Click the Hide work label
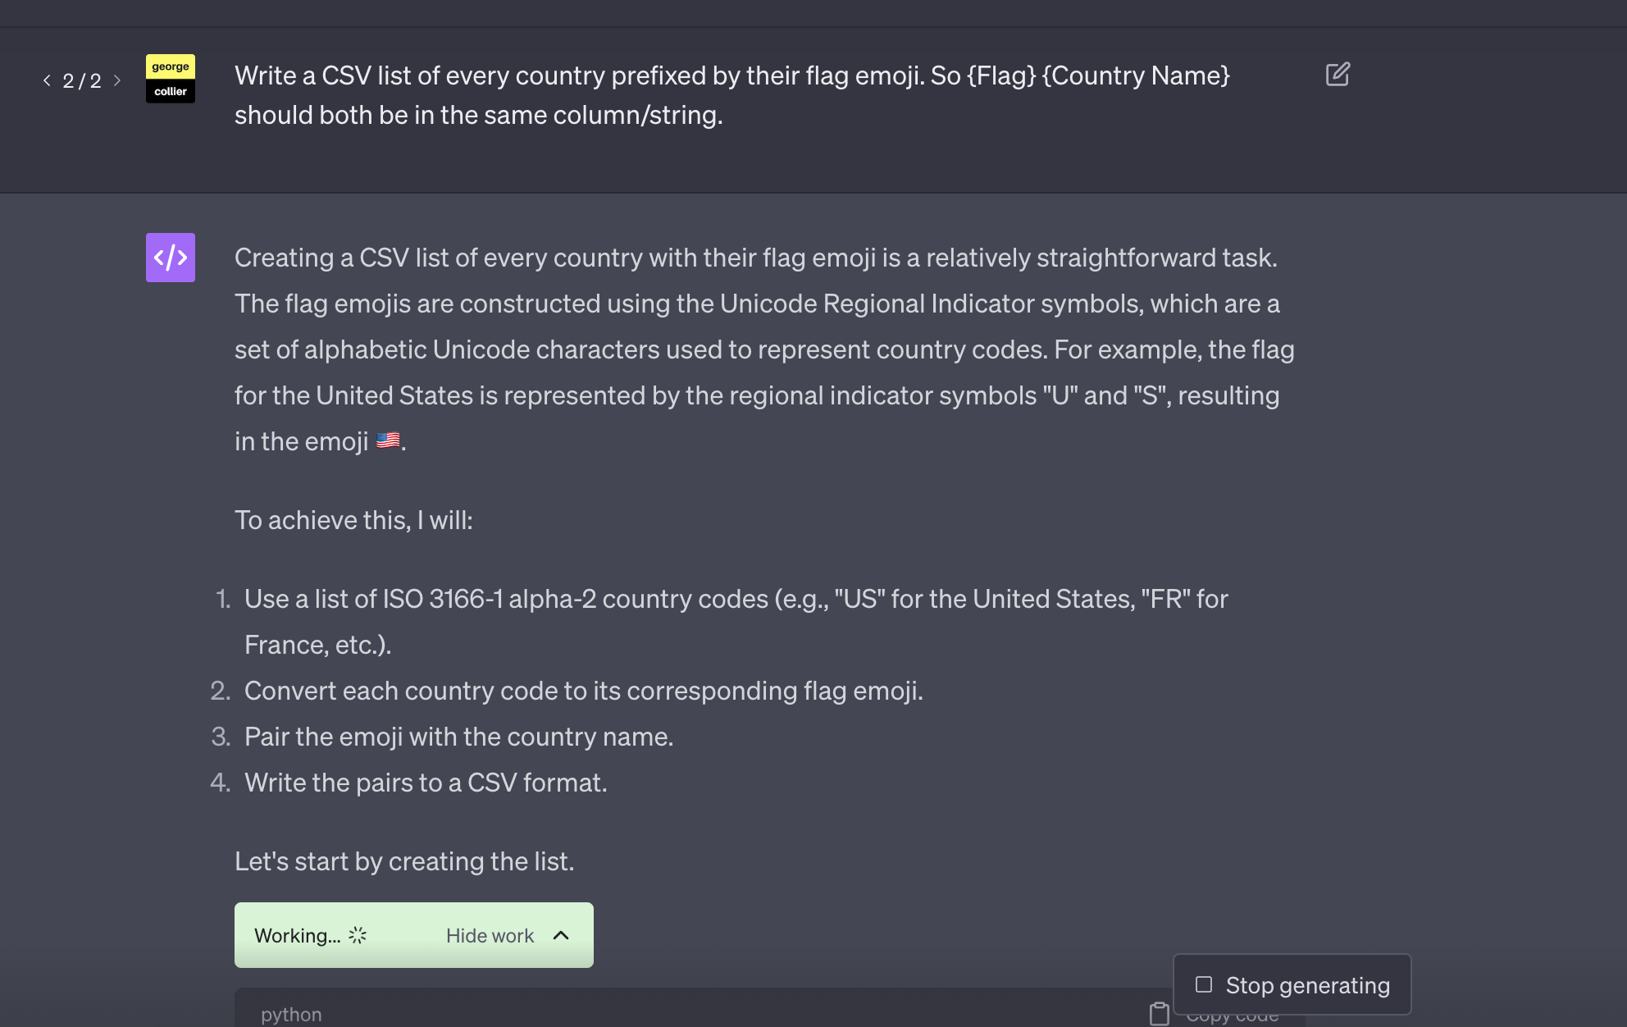The image size is (1627, 1027). pos(490,936)
